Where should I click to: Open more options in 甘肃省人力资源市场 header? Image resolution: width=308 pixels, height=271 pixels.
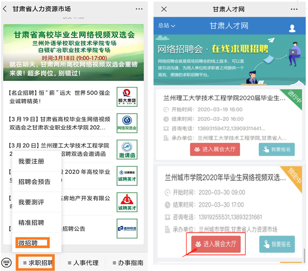[139, 9]
